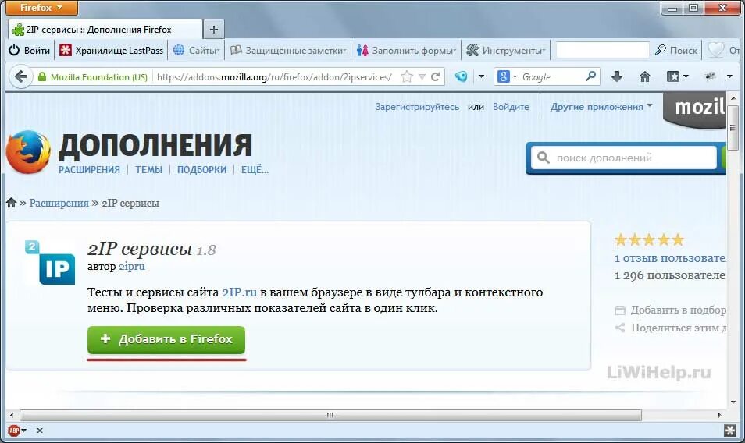Image resolution: width=745 pixels, height=443 pixels.
Task: Bookmark page with the star icon
Action: point(407,77)
